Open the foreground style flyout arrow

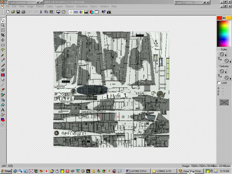(226, 55)
